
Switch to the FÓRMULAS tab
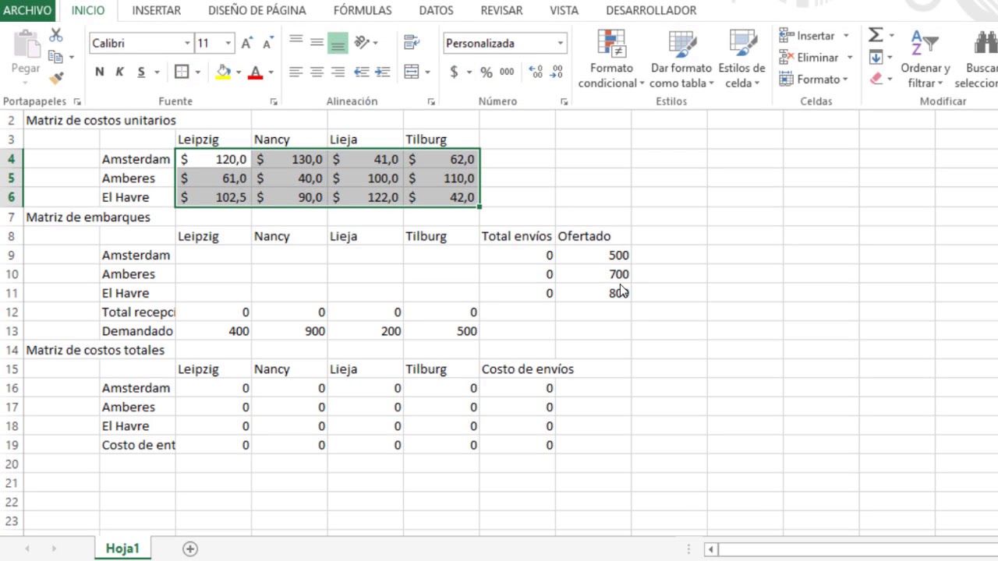tap(363, 10)
